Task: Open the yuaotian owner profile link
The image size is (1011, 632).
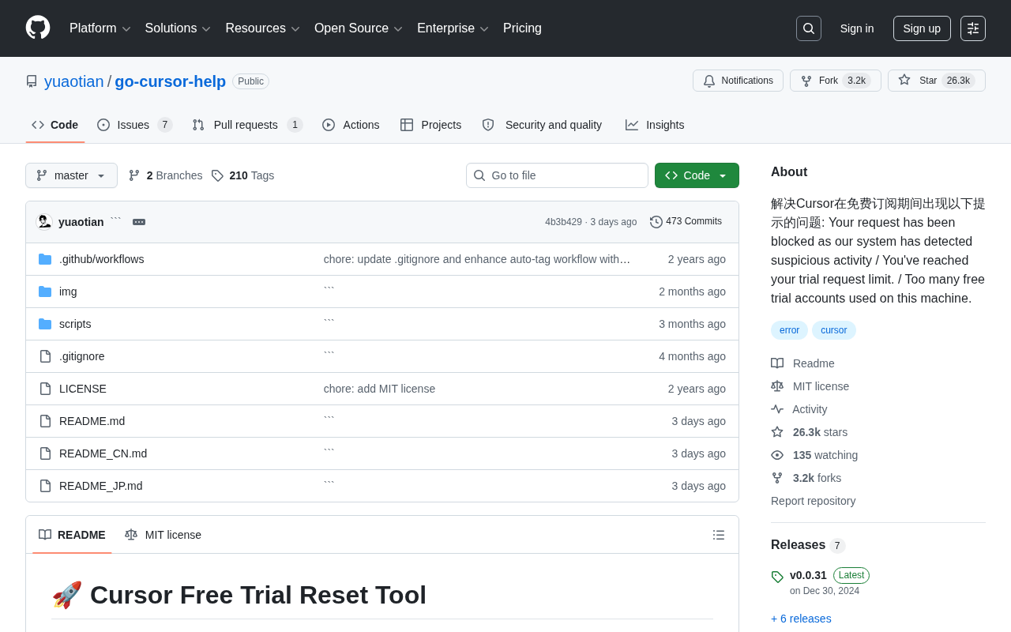Action: [74, 81]
